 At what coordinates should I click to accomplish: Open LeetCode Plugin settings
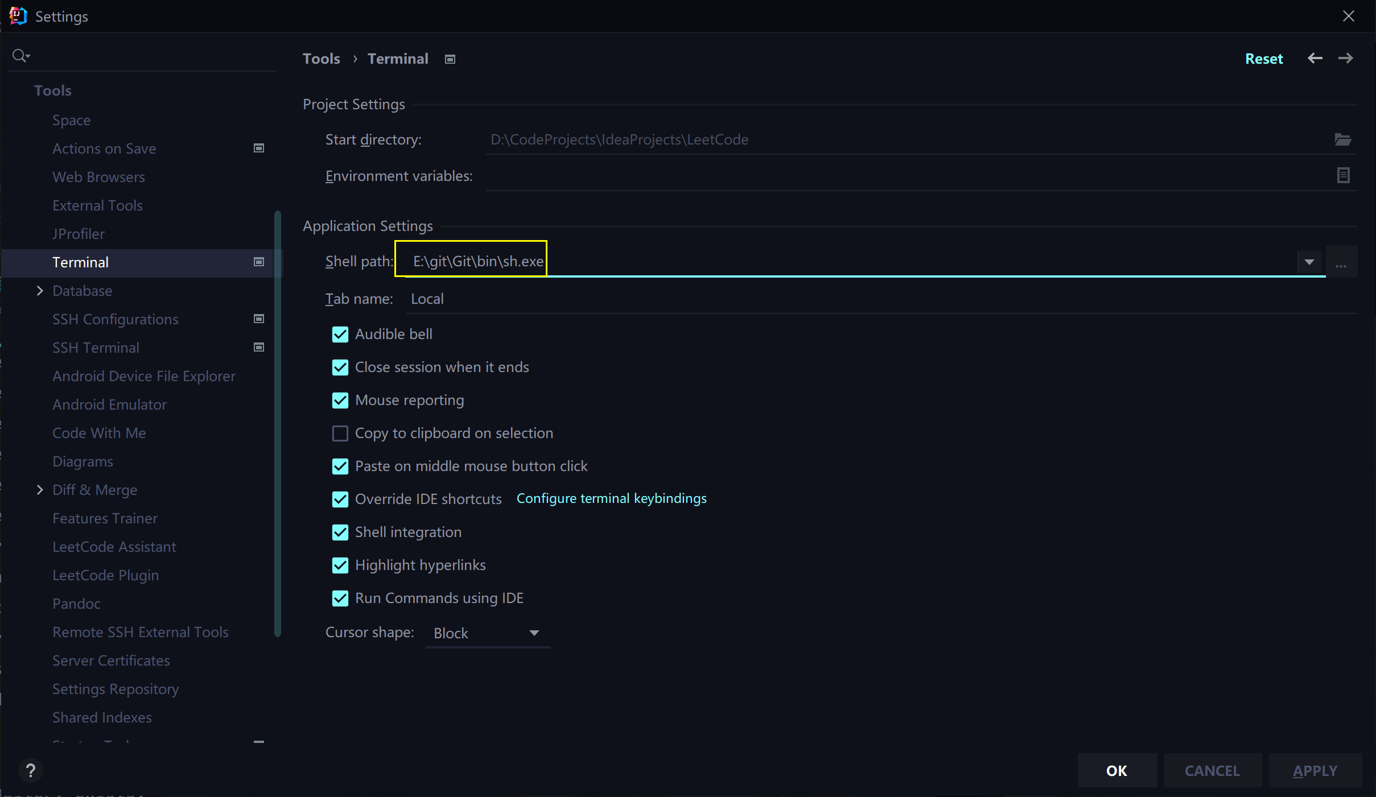[105, 575]
